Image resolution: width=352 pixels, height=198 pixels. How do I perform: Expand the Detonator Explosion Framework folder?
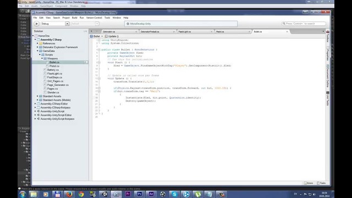(37, 47)
